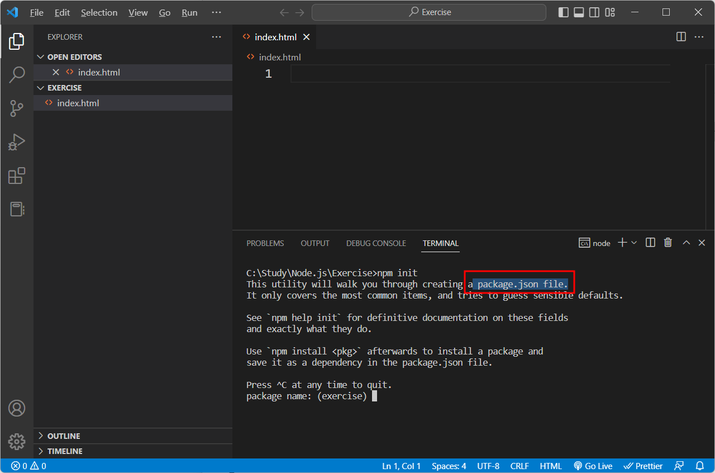Launch a new terminal with the plus icon

click(621, 243)
